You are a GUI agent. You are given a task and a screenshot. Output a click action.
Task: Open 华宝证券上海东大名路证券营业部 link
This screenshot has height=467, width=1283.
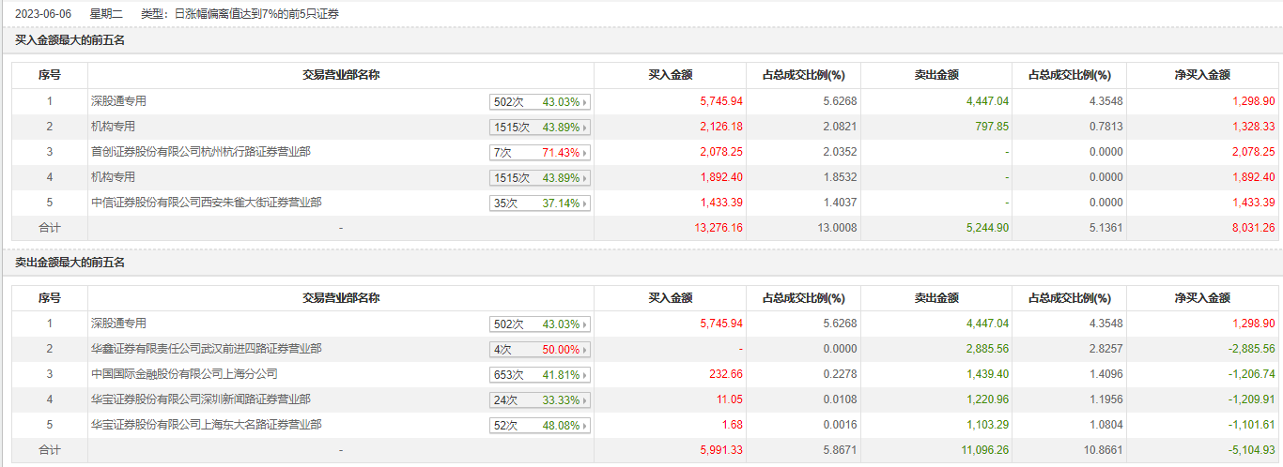click(x=206, y=425)
